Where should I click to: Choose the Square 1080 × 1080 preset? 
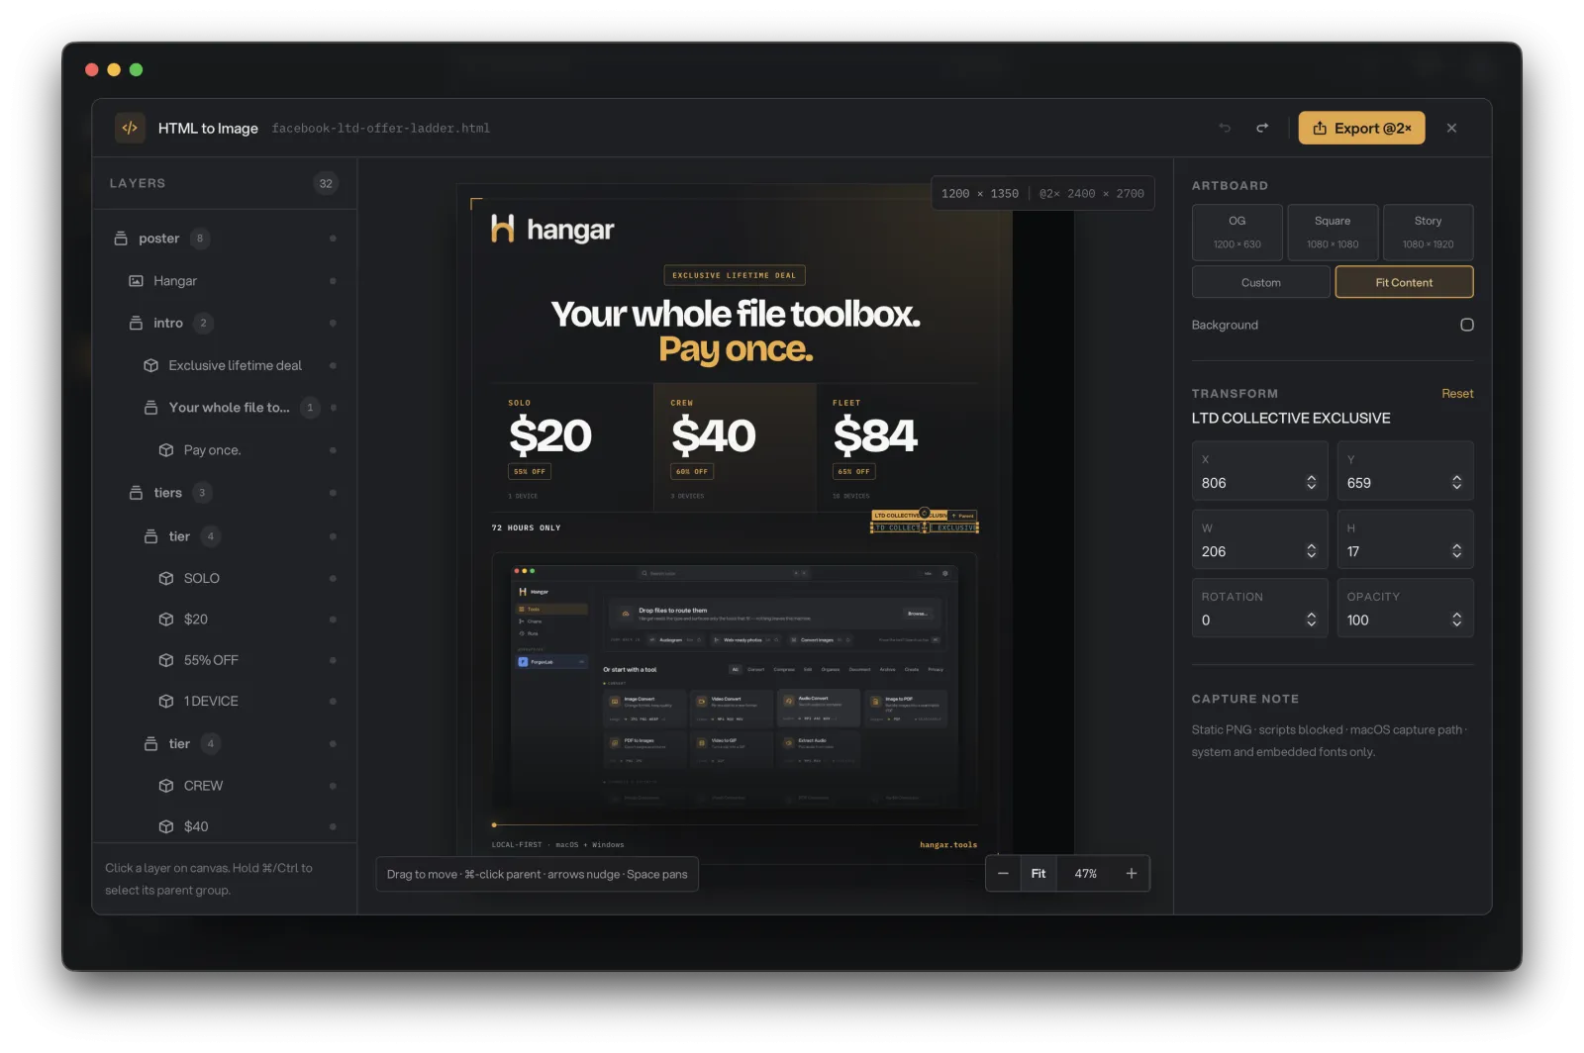pos(1333,232)
